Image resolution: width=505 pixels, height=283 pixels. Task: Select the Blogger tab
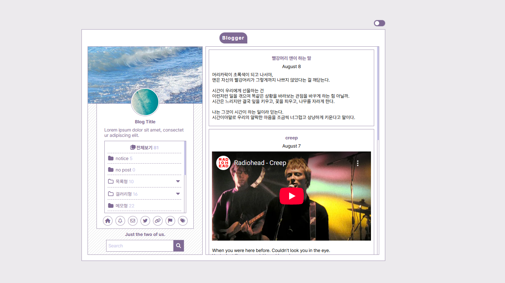point(233,38)
